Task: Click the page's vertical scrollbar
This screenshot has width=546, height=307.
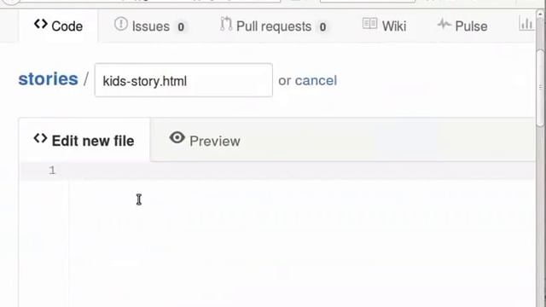Action: tap(540, 89)
